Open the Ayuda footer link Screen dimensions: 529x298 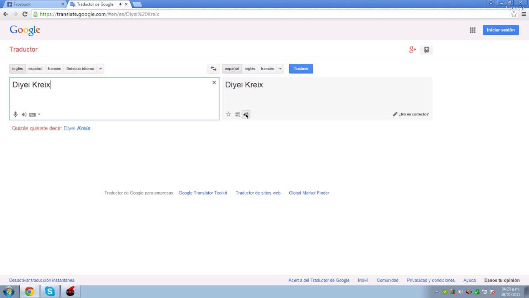[469, 280]
